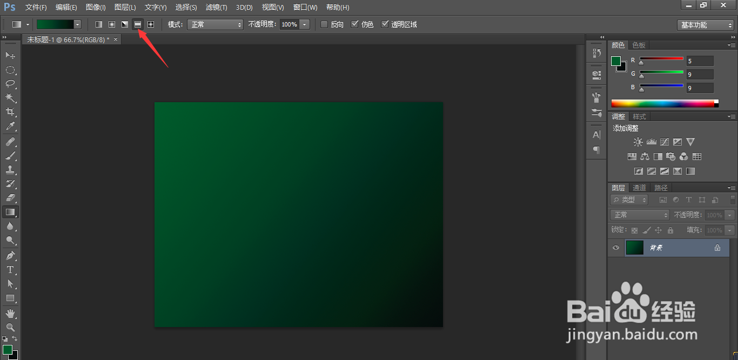Open the workspace (基本功能) dropdown
The height and width of the screenshot is (360, 738).
(x=705, y=25)
